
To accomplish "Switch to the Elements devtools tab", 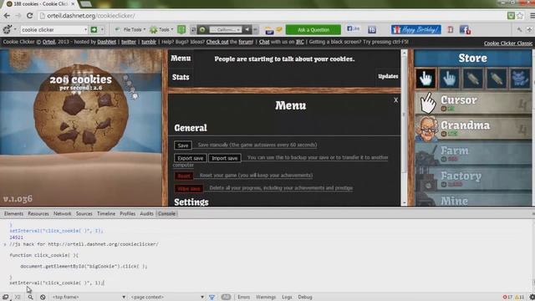I will click(x=13, y=214).
